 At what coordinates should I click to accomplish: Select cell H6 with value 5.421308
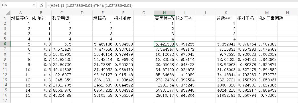pyautogui.click(x=164, y=44)
